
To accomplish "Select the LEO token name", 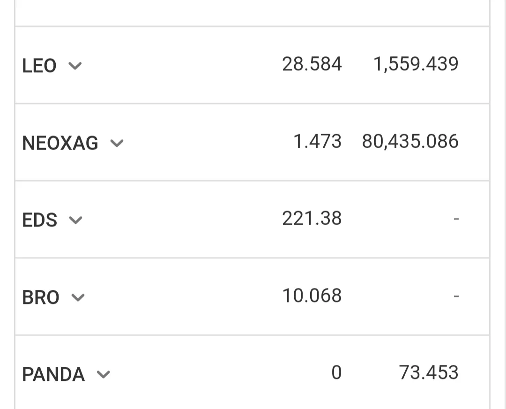I will (39, 66).
